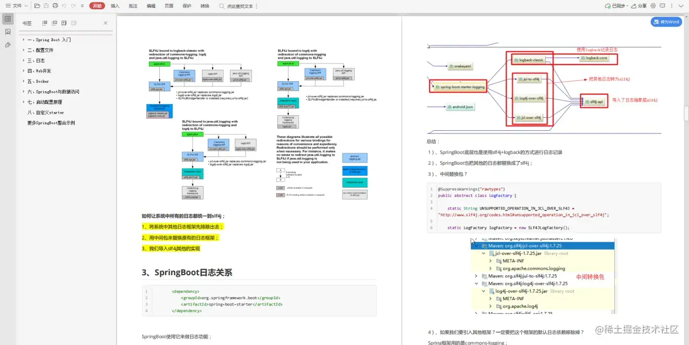
Task: Open the bookmark sidebar panel icon
Action: pyautogui.click(x=8, y=19)
